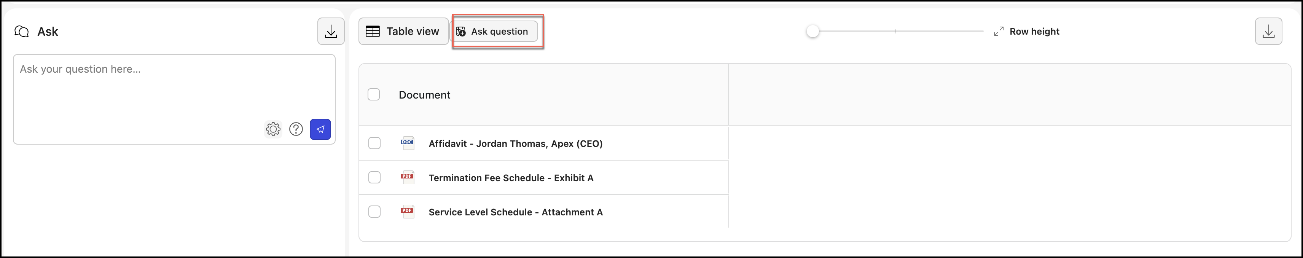
Task: Select the Termination Fee Schedule checkbox
Action: coord(374,178)
